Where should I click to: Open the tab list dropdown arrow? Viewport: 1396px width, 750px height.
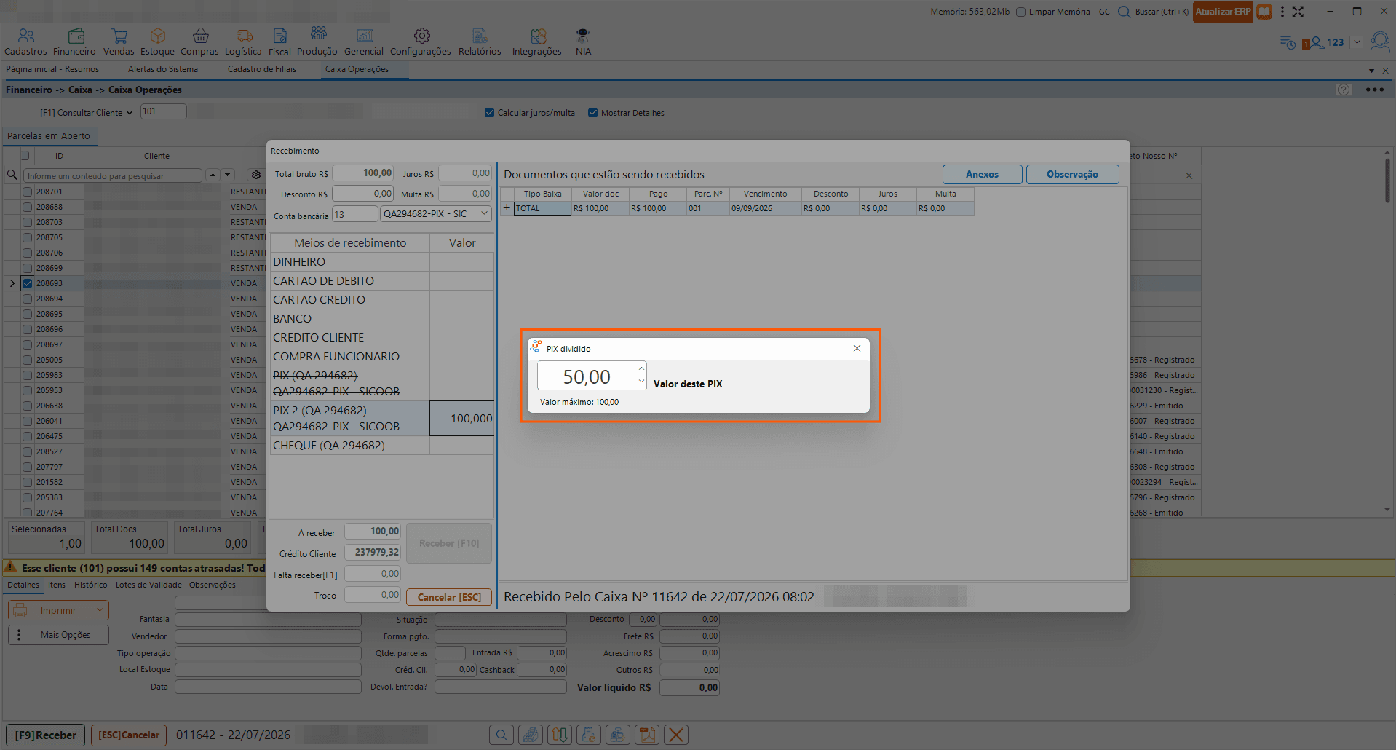(x=1371, y=71)
